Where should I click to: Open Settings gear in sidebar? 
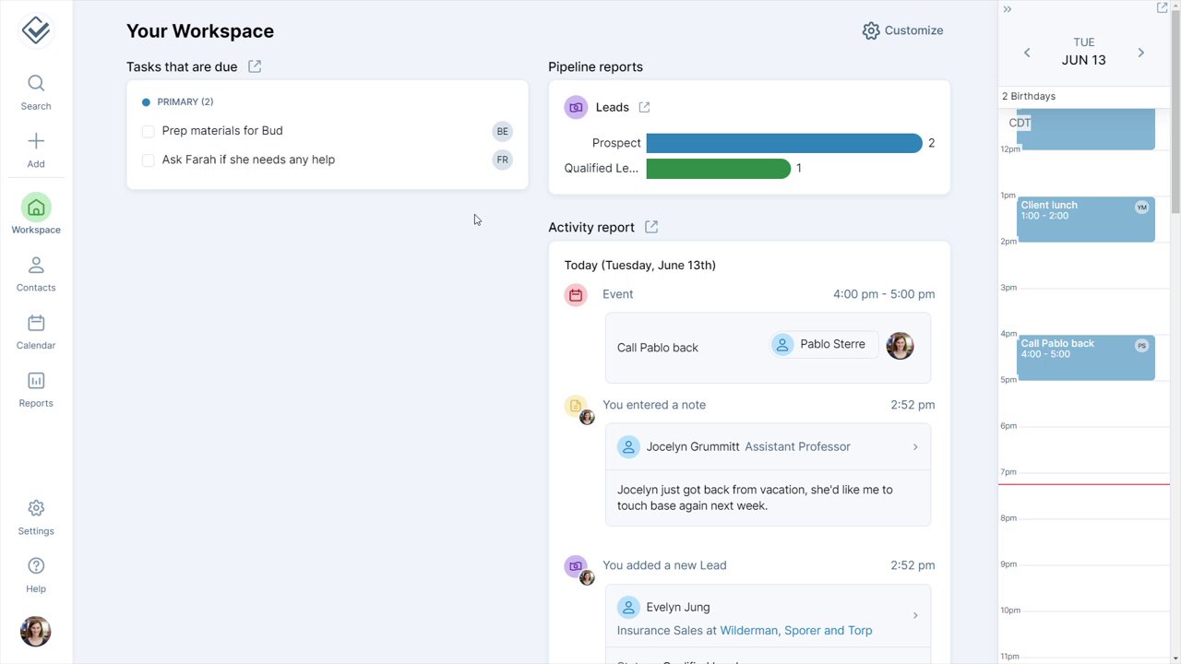36,508
